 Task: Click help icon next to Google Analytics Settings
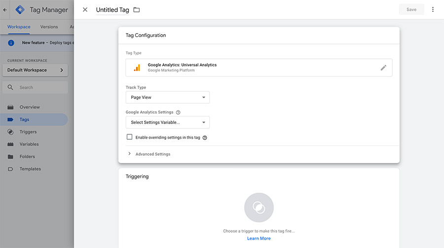(x=178, y=112)
